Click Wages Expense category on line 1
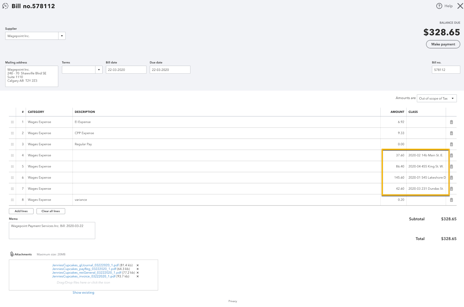Screen dimensions: 464x307 [39, 122]
